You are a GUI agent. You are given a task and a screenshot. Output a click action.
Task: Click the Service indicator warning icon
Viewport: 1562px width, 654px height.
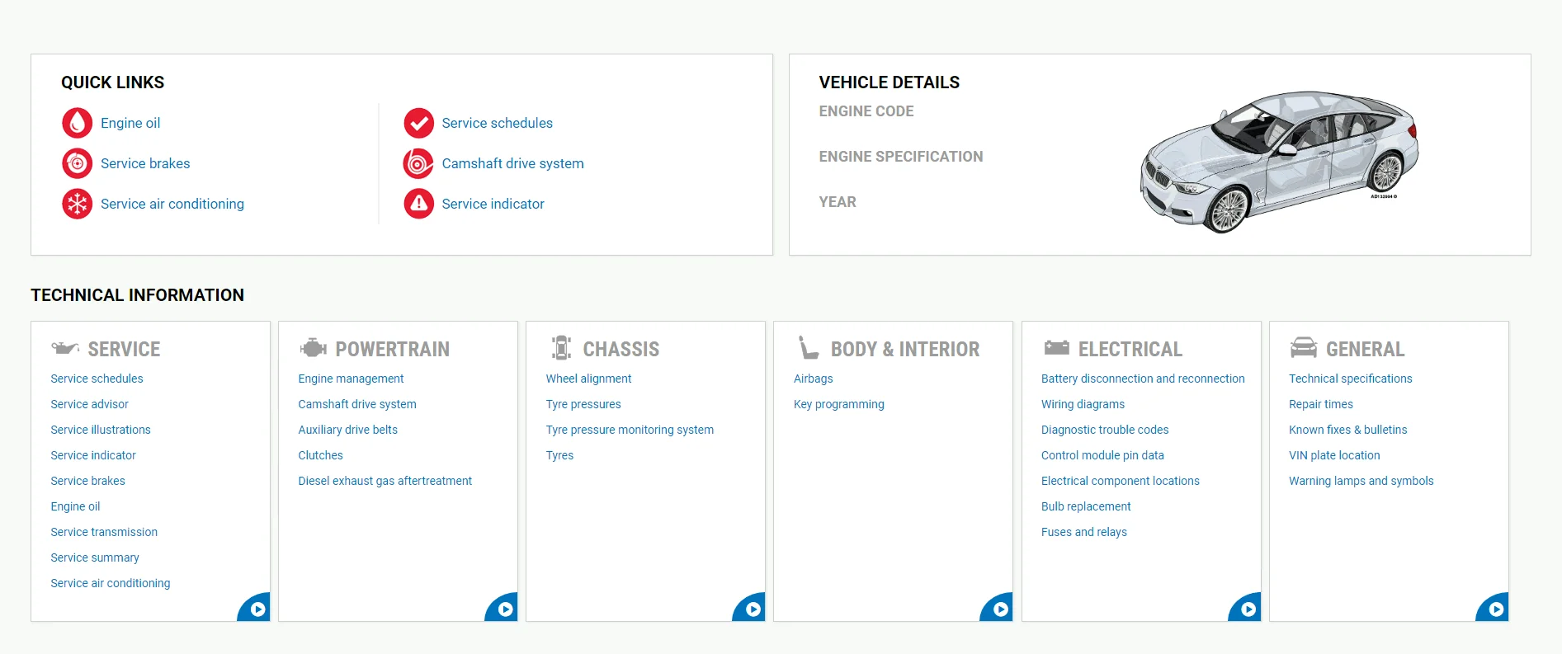(x=418, y=204)
